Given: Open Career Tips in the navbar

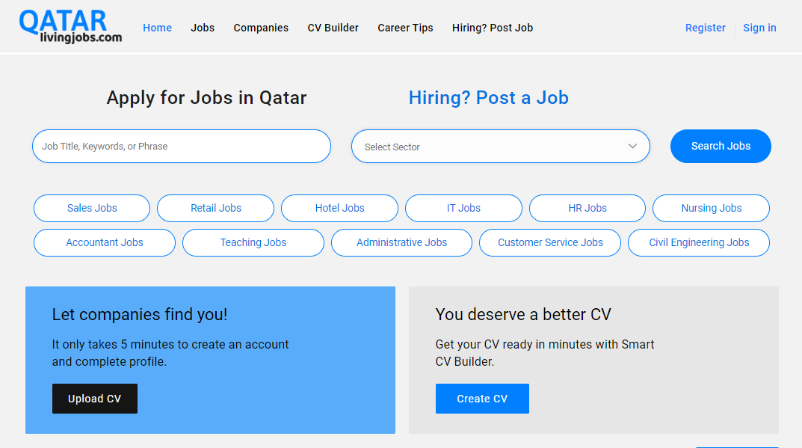Looking at the screenshot, I should (x=405, y=28).
